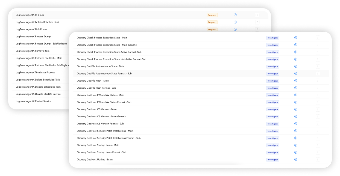Select LogPoint AgentX Terminate Process row
The image size is (340, 176).
pos(41,73)
